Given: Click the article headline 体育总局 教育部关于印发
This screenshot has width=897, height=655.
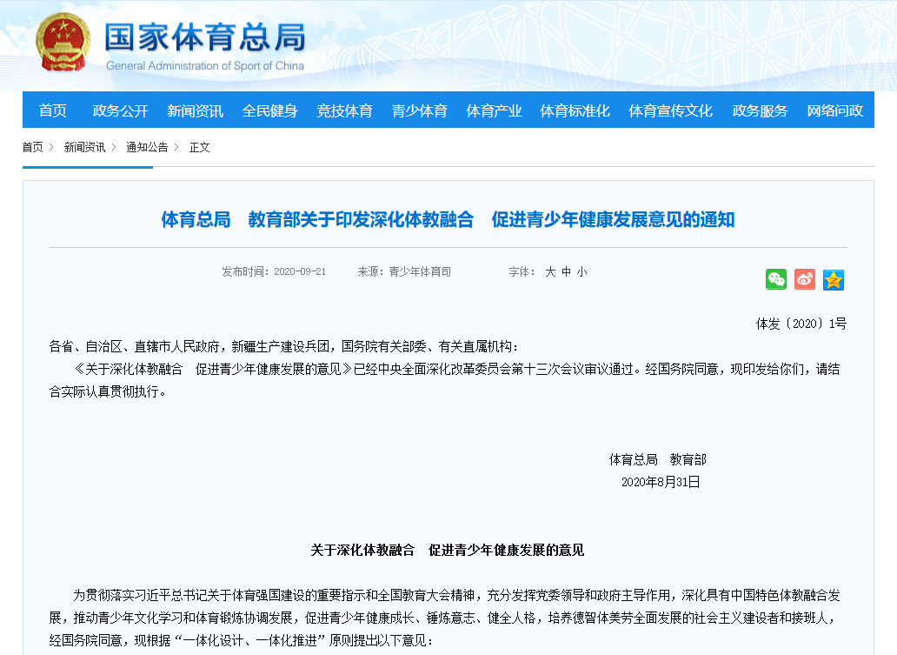Looking at the screenshot, I should point(448,219).
